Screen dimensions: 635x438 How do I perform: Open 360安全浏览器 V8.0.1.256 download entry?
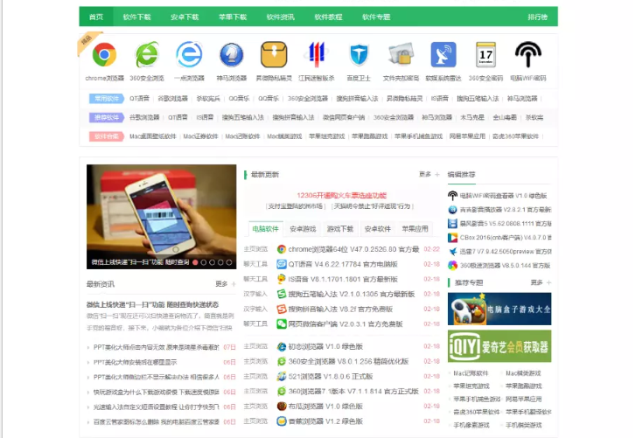click(x=348, y=361)
